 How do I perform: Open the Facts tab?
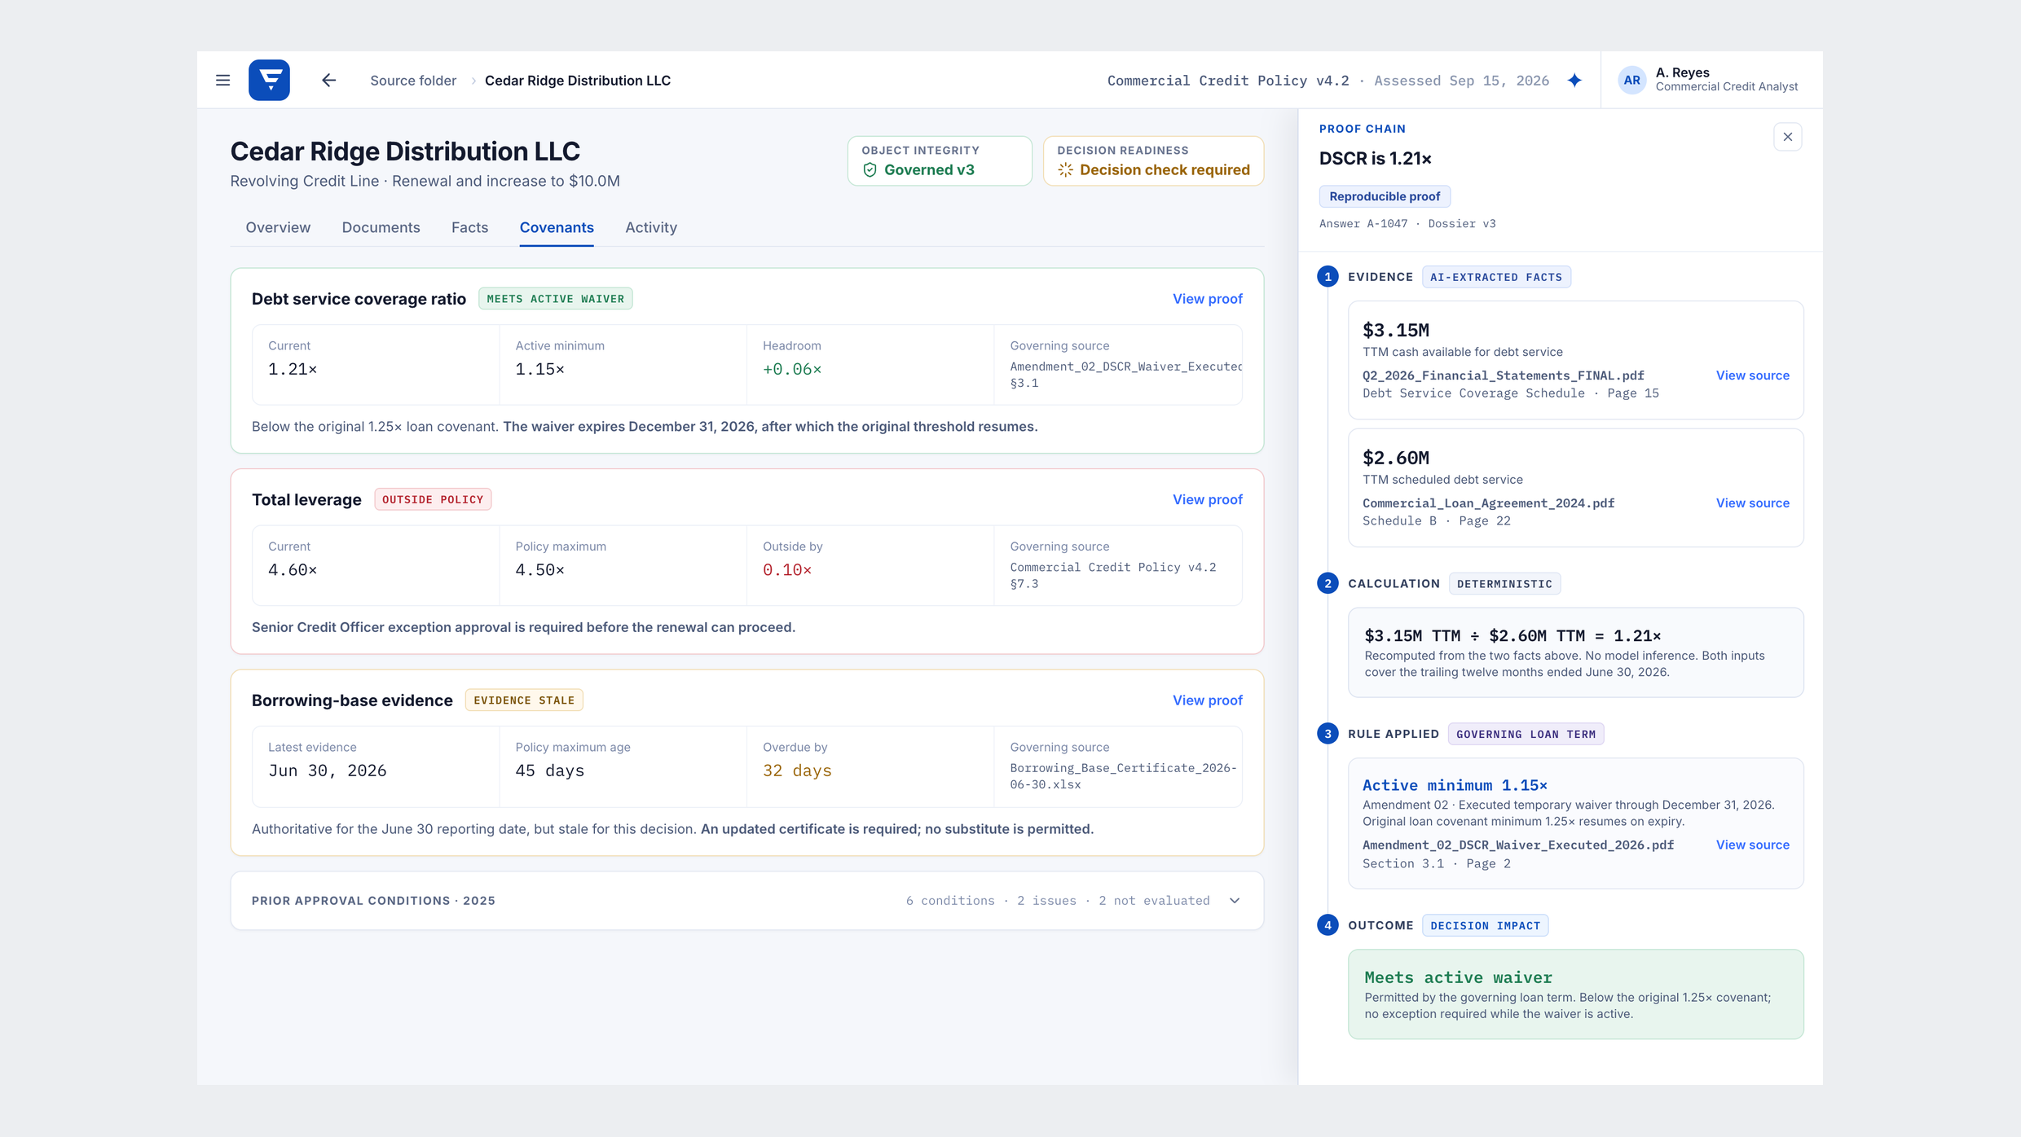click(469, 227)
